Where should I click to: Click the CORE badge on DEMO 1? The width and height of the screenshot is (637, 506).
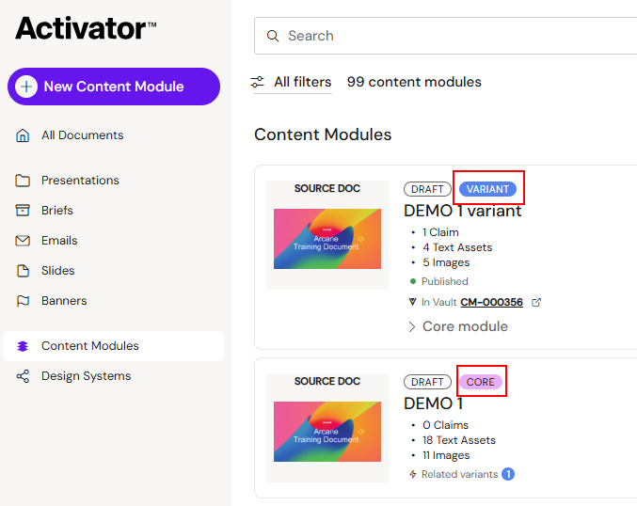point(481,382)
